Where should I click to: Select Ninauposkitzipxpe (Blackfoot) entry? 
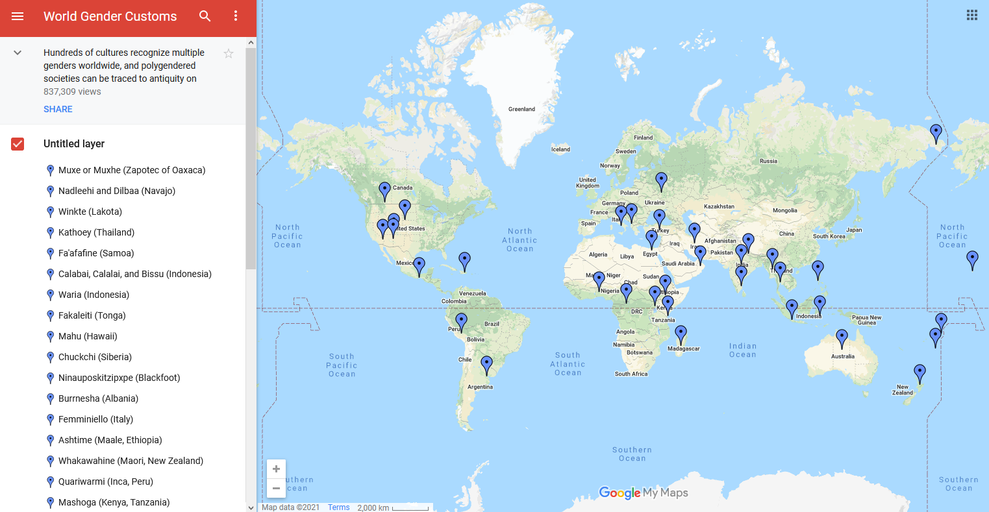click(x=119, y=378)
